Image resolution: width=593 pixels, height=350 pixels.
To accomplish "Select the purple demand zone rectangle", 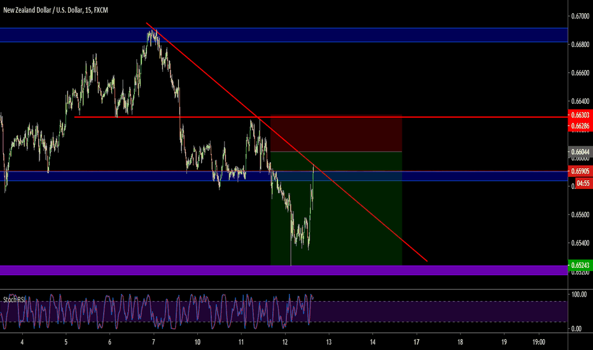I will coord(284,270).
